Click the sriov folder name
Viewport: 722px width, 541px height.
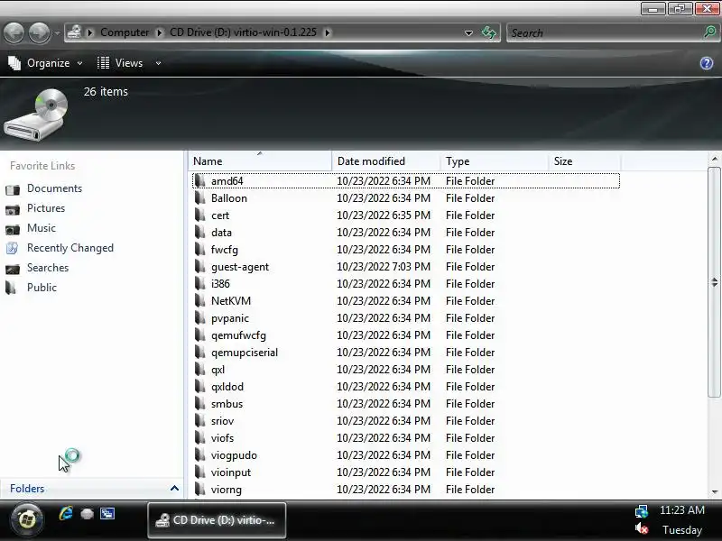pos(222,421)
